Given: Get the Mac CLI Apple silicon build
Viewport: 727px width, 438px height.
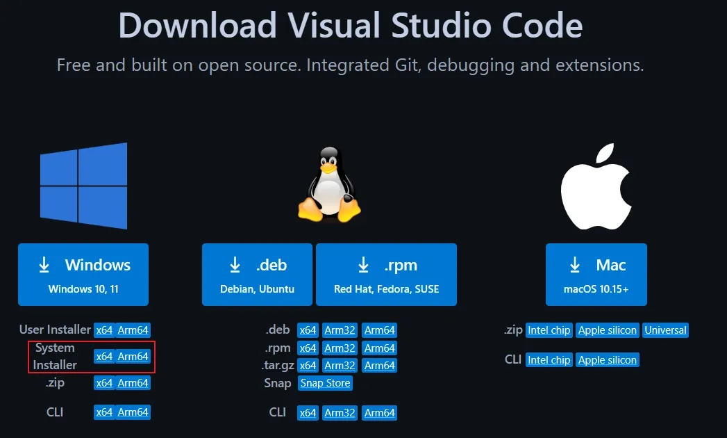Looking at the screenshot, I should tap(608, 360).
